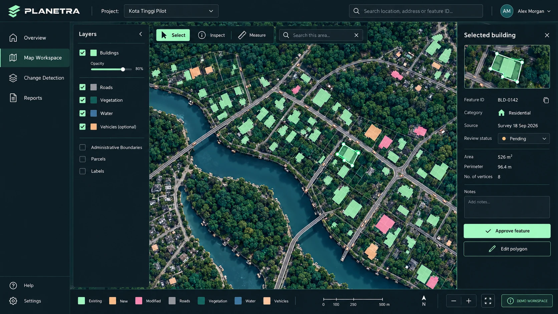The height and width of the screenshot is (314, 558).
Task: Toggle the Vegetation layer checkbox
Action: (x=82, y=100)
